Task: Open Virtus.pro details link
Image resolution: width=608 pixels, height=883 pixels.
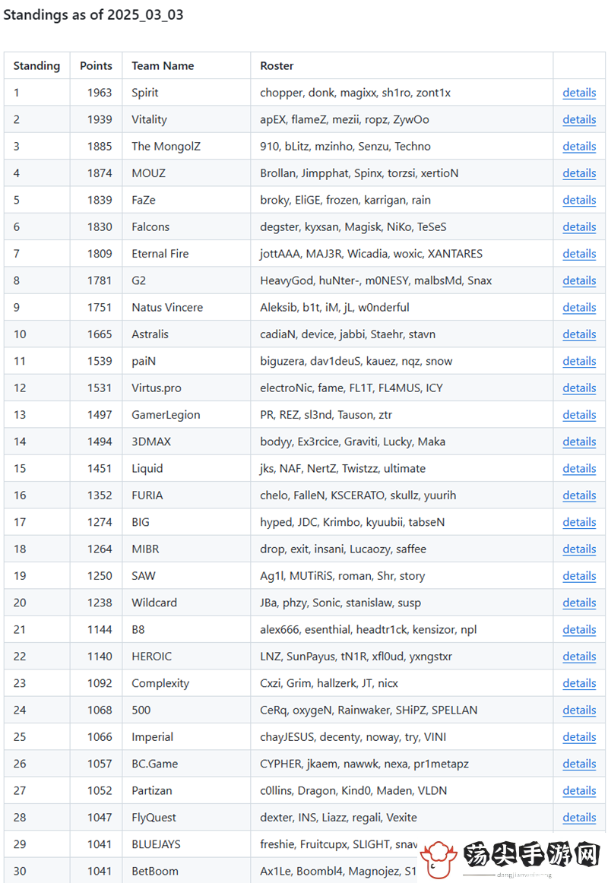Action: coord(579,388)
